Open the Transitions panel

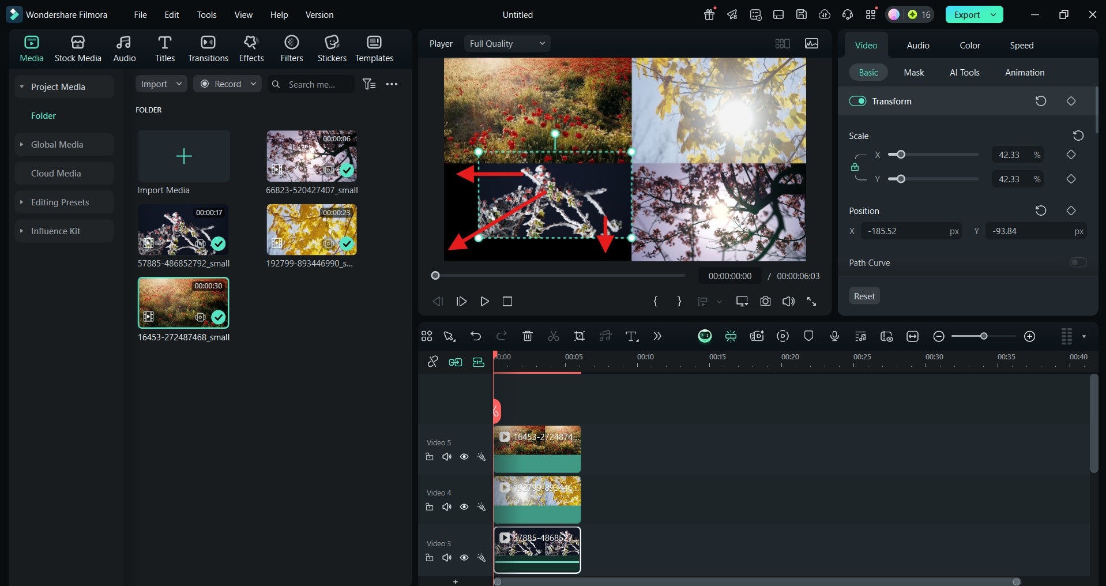click(x=208, y=48)
